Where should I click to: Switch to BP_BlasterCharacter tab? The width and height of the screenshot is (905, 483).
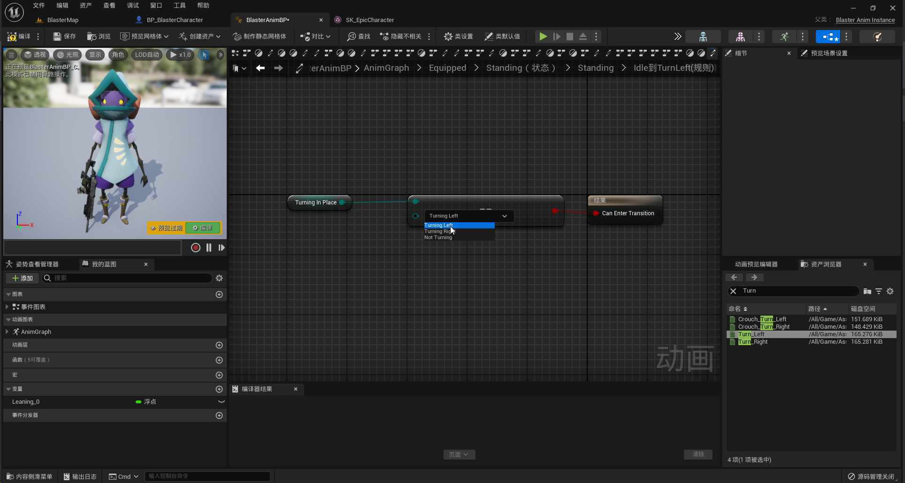coord(175,20)
